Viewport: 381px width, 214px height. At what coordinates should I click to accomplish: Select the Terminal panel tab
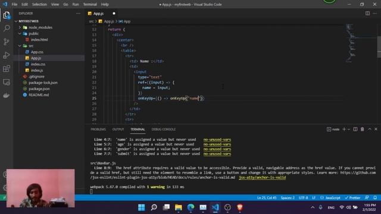coord(138,130)
